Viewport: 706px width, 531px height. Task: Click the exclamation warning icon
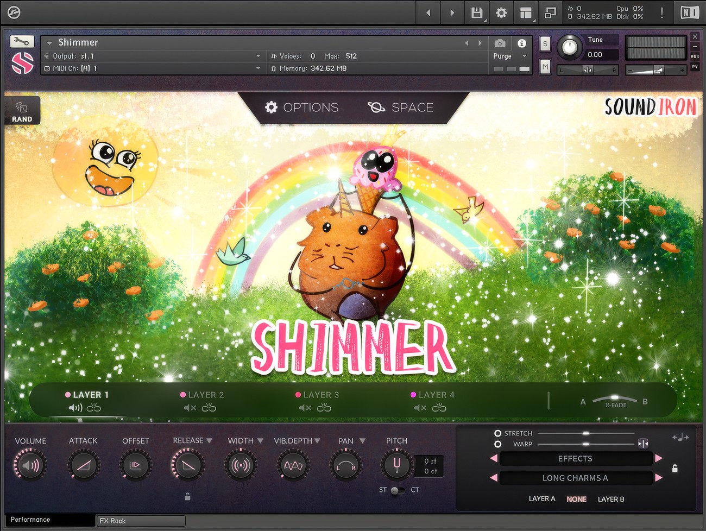[661, 12]
